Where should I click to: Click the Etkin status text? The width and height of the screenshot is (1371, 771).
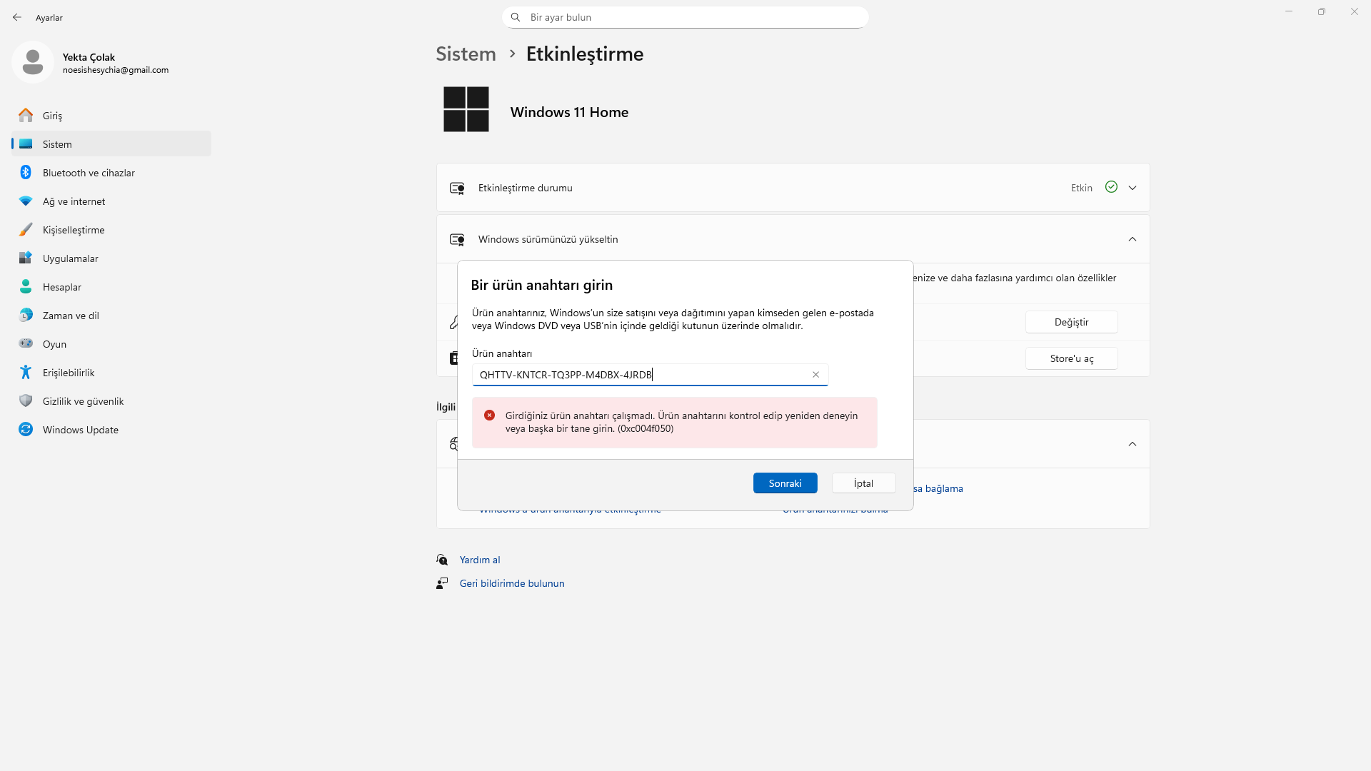1081,188
